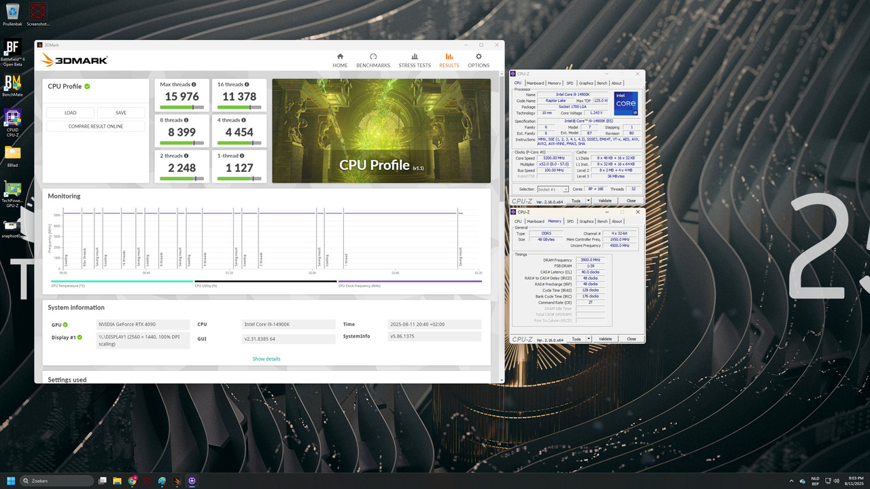The width and height of the screenshot is (870, 489).
Task: Switch to SPD tab in upper CPU-Z window
Action: coord(570,84)
